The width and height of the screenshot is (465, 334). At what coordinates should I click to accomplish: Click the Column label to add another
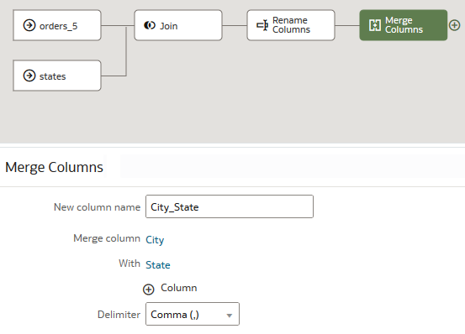click(179, 288)
